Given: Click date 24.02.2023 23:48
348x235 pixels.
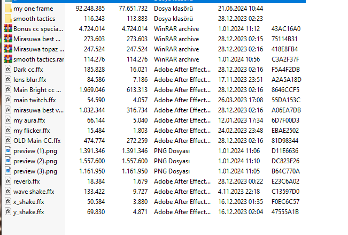Looking at the screenshot, I should pyautogui.click(x=241, y=131).
